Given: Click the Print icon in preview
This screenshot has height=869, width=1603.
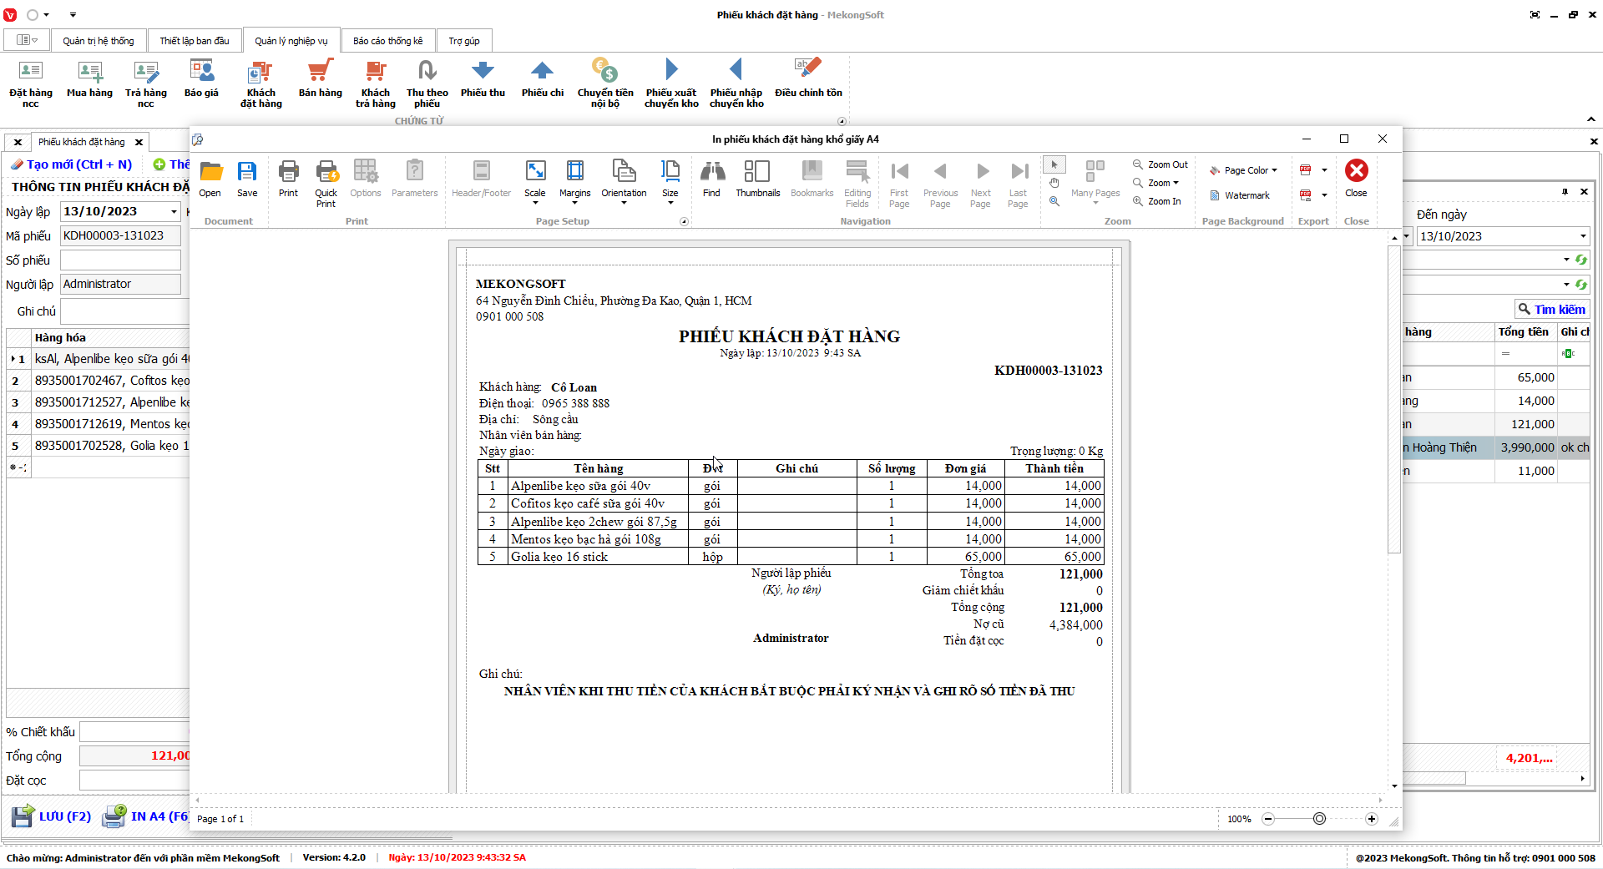Looking at the screenshot, I should [288, 179].
